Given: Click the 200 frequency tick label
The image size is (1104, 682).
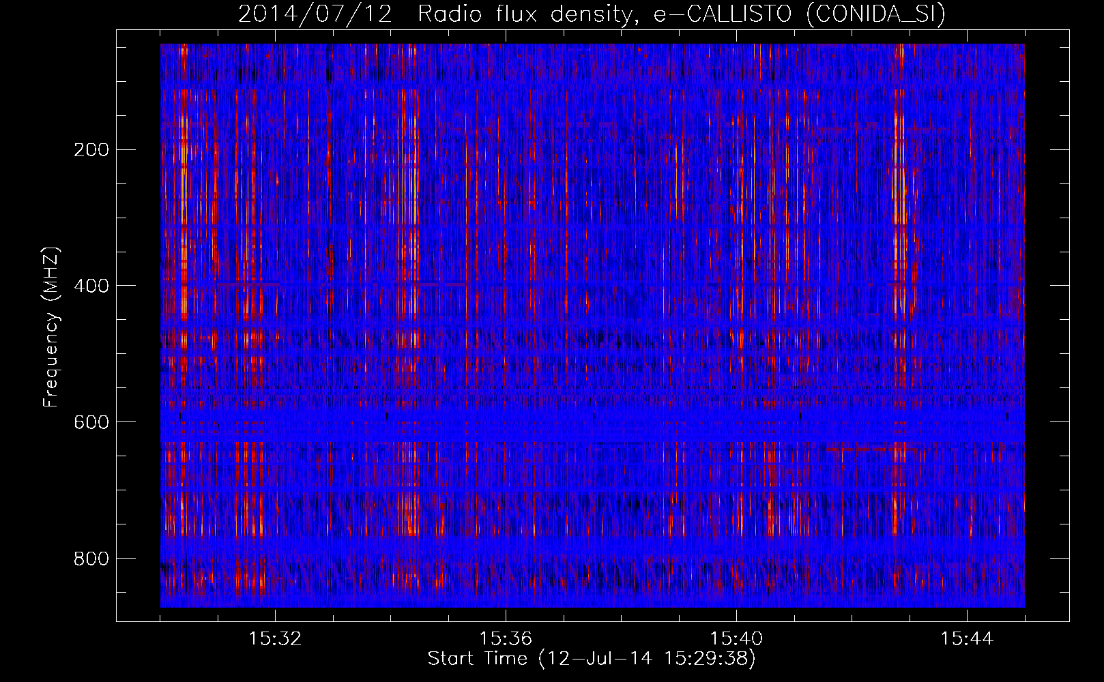Looking at the screenshot, I should point(91,149).
